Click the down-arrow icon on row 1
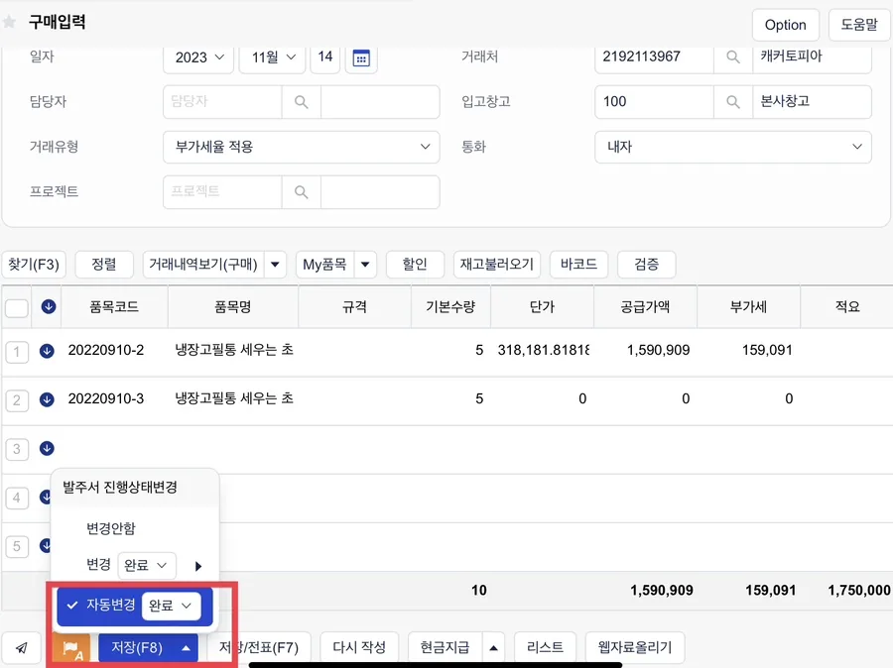 tap(47, 351)
